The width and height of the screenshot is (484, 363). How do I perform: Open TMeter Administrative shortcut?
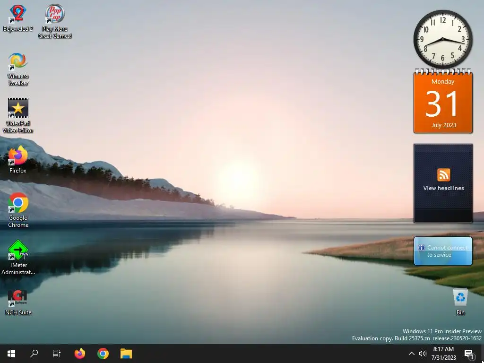18,257
